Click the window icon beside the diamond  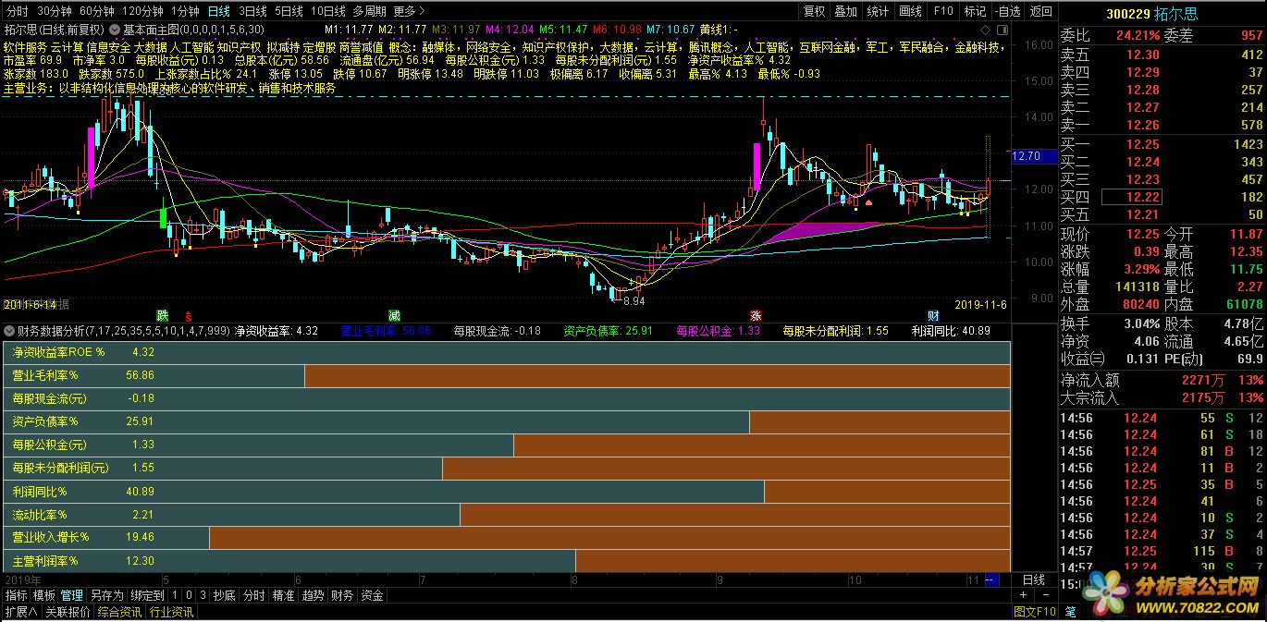coord(1002,30)
